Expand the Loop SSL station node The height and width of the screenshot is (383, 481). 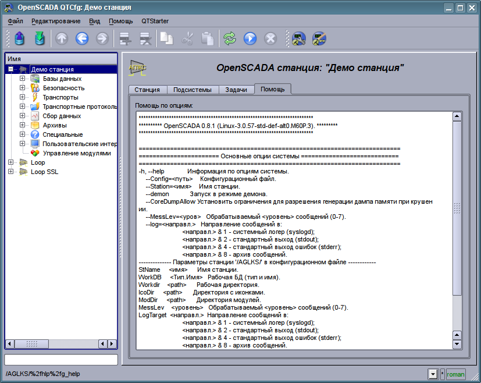[x=10, y=172]
